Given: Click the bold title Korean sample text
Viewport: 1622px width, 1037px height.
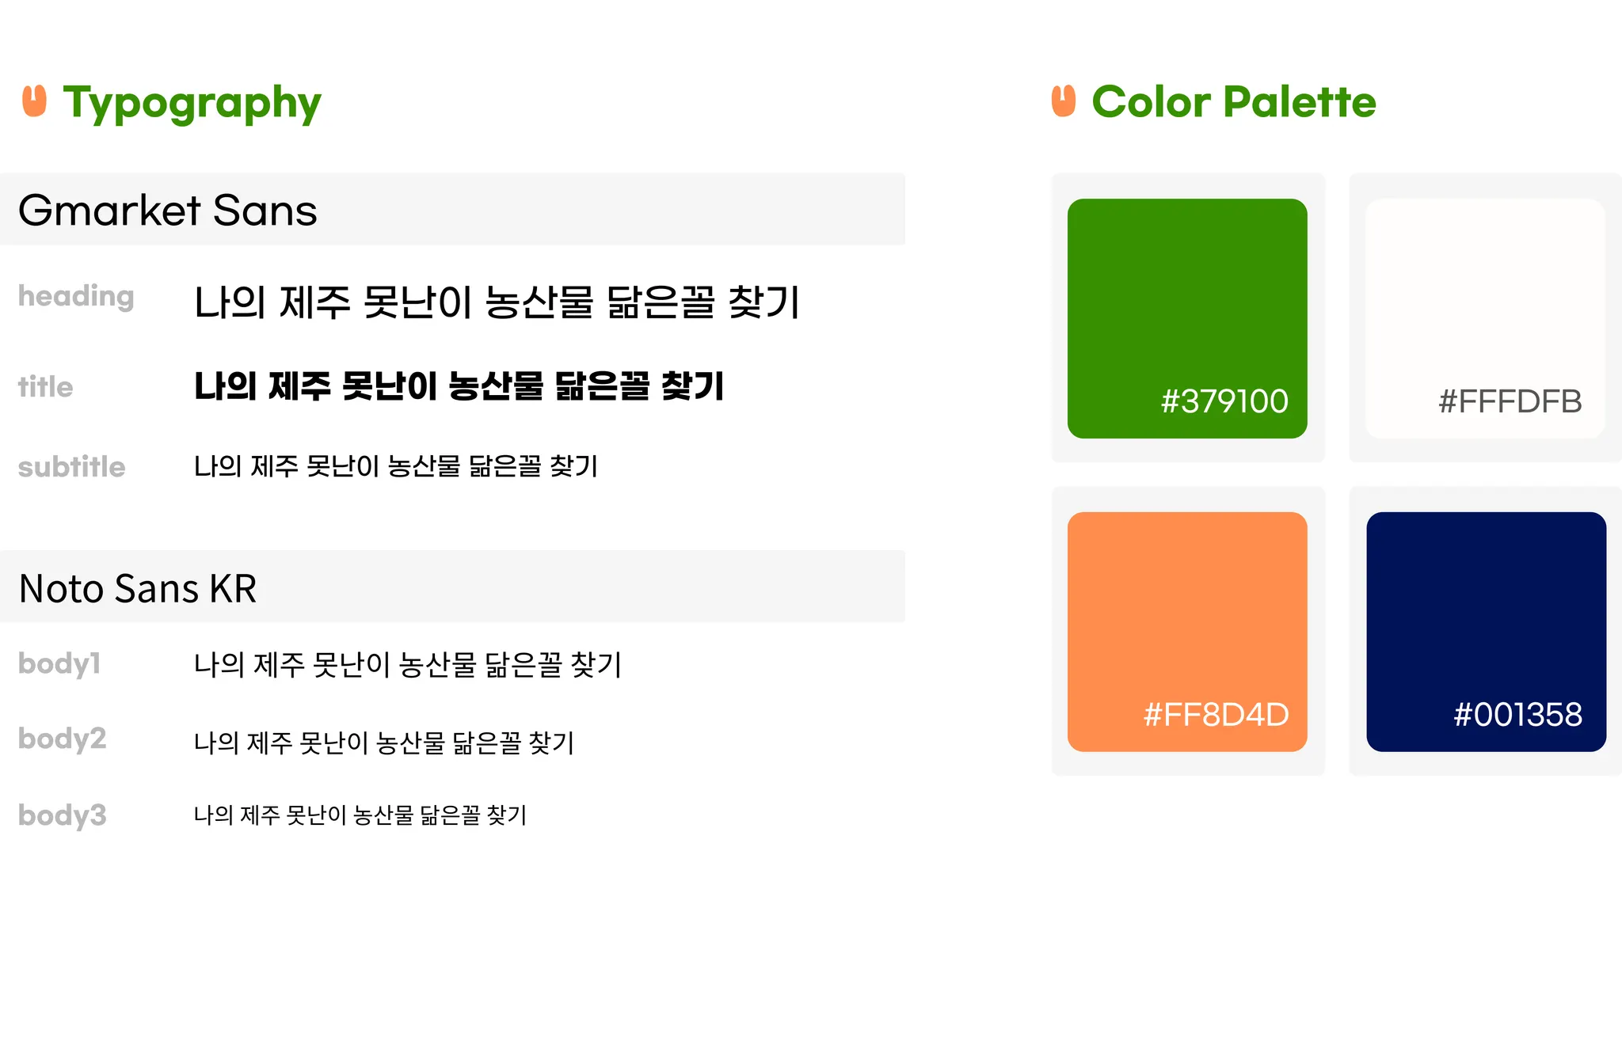Looking at the screenshot, I should (x=459, y=386).
